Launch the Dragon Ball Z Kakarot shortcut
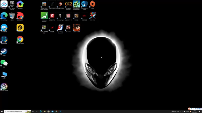Screen dimensions: 202x113 (77, 28)
